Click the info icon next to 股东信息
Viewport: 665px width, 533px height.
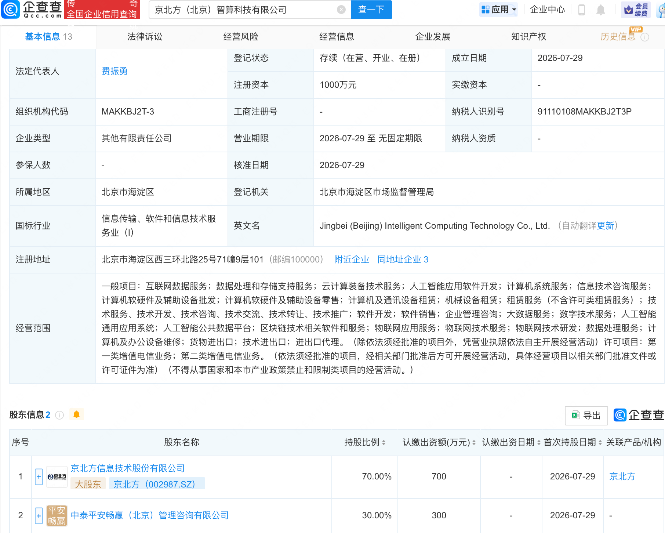[59, 415]
